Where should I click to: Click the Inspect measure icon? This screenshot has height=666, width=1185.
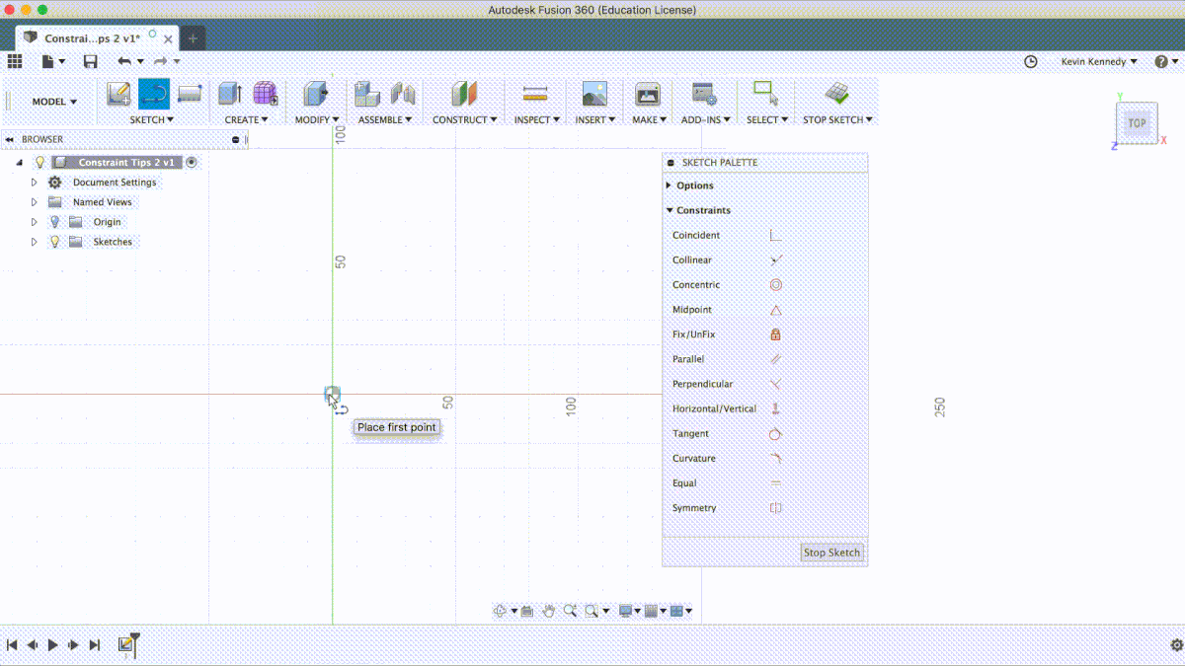click(535, 94)
